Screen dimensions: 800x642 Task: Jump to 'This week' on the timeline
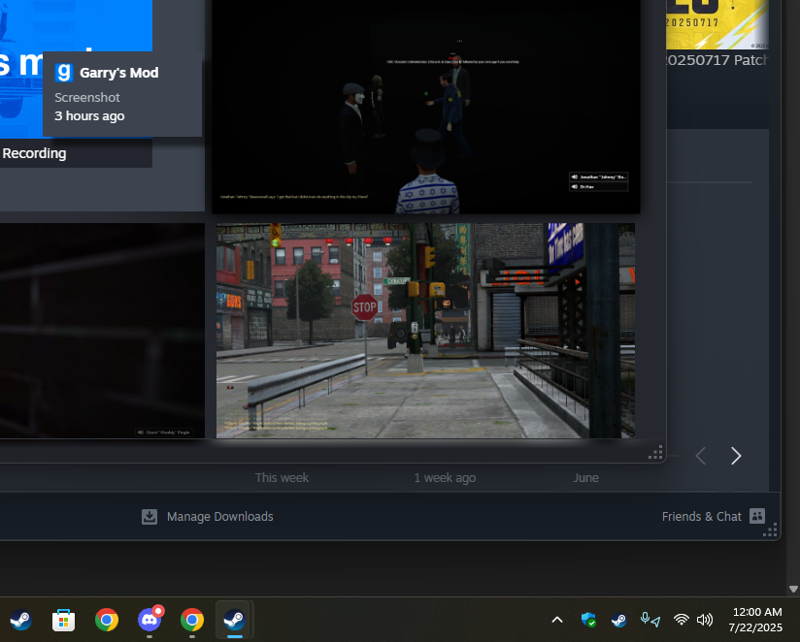(282, 478)
